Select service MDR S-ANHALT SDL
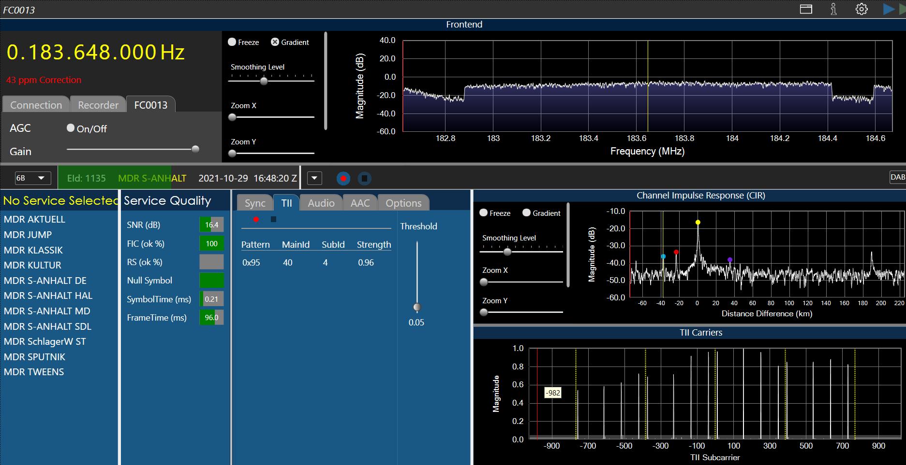Screen dimensions: 906x465 click(x=47, y=326)
